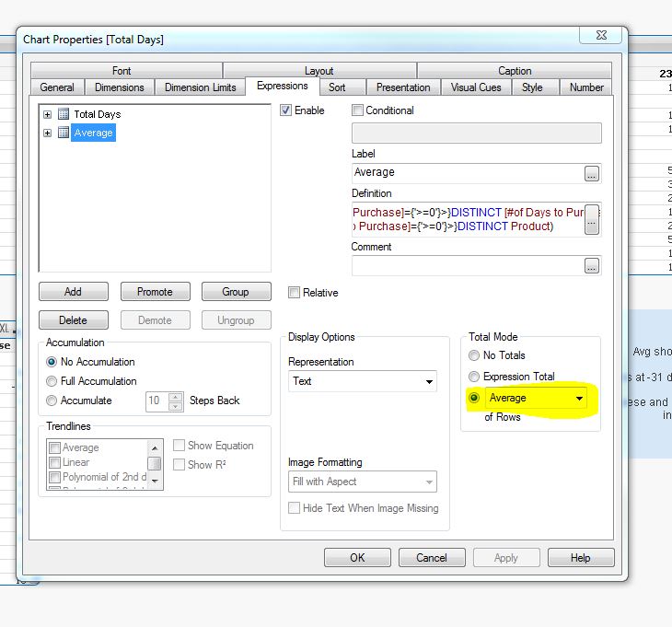Image resolution: width=672 pixels, height=627 pixels.
Task: Click the Cancel button
Action: pyautogui.click(x=432, y=557)
